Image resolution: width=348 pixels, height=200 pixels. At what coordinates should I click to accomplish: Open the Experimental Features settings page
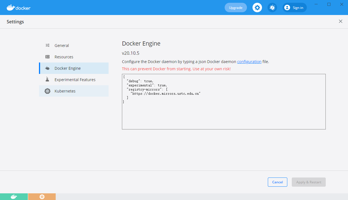[x=75, y=79]
